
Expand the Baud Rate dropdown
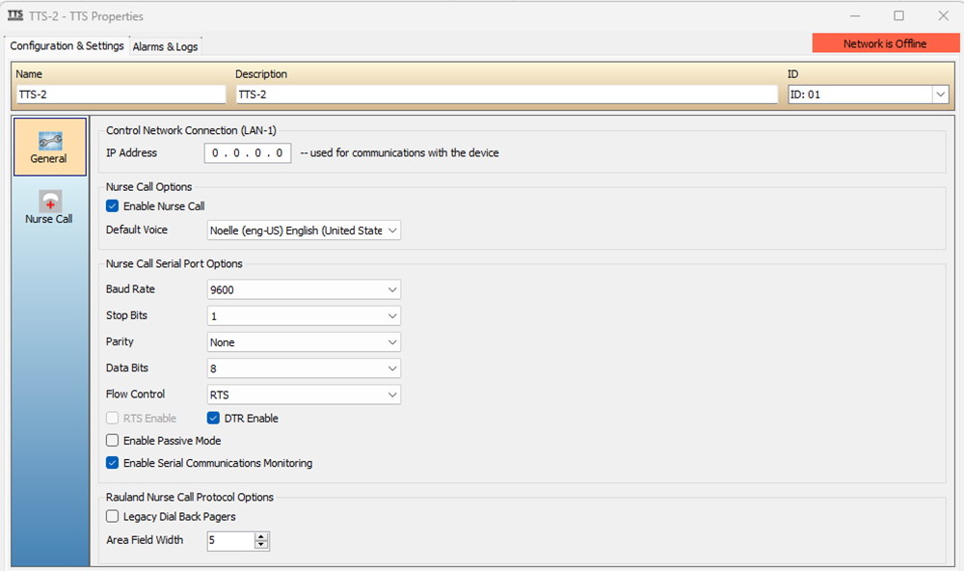304,289
